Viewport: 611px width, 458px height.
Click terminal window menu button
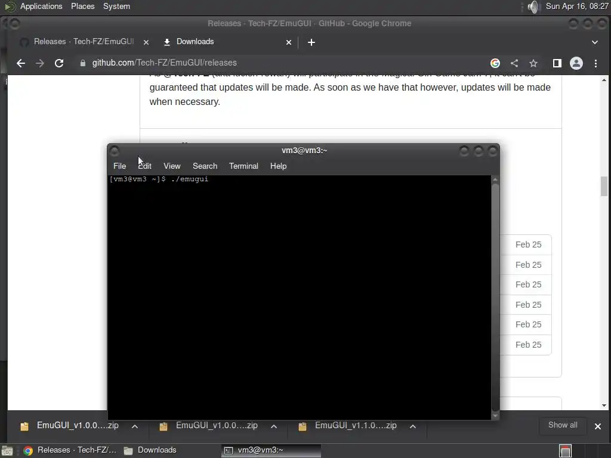(115, 151)
